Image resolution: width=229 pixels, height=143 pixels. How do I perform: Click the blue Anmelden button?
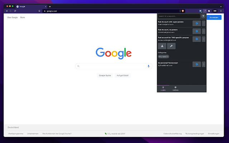coord(214,18)
